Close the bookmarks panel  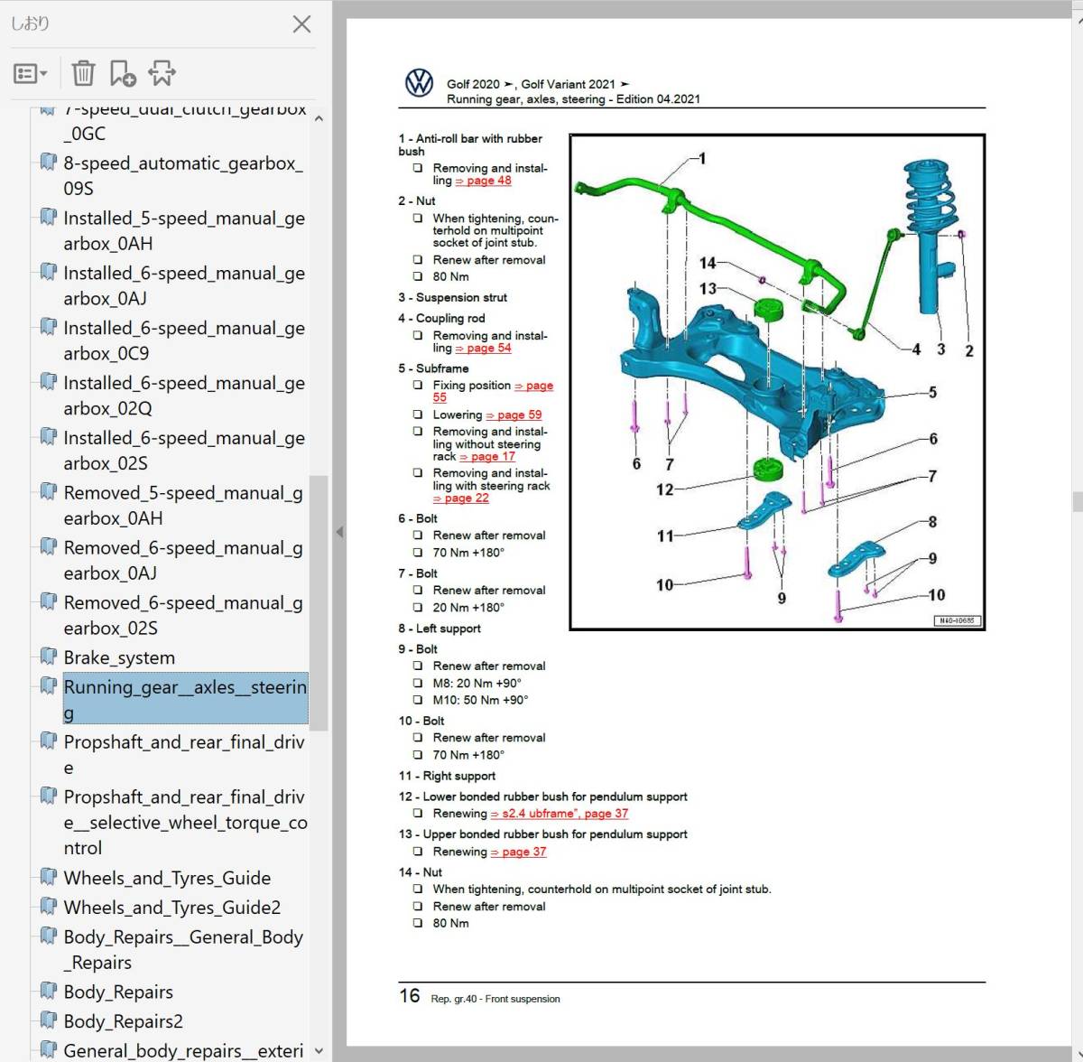301,24
